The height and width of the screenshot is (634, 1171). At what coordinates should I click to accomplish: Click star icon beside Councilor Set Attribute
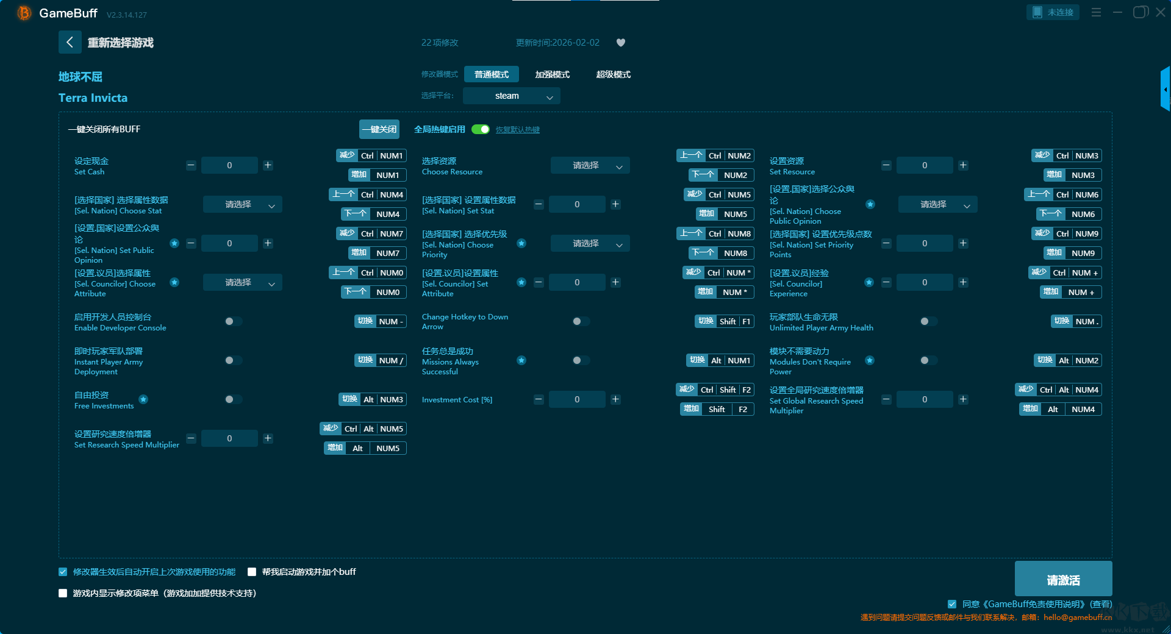click(x=521, y=282)
